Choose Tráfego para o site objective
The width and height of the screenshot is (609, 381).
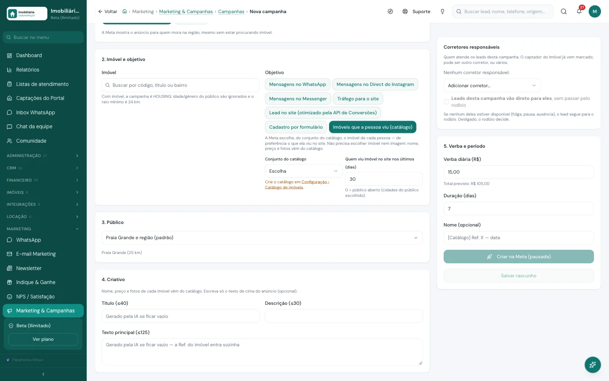point(358,99)
